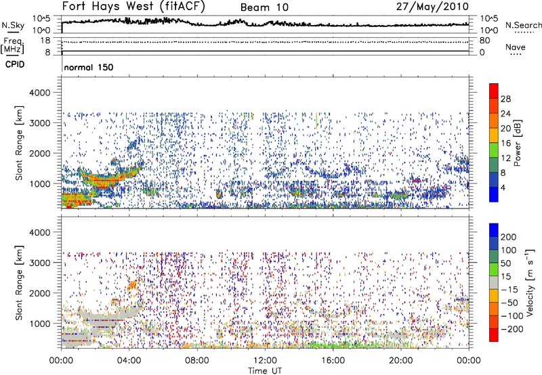Select the light green Power colorbar segment near 16
The width and height of the screenshot is (542, 375).
[494, 150]
